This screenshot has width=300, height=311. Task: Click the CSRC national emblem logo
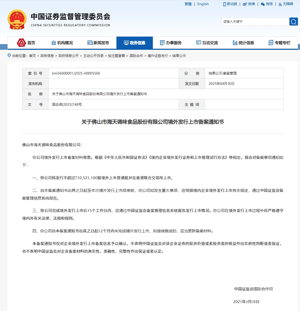click(17, 20)
